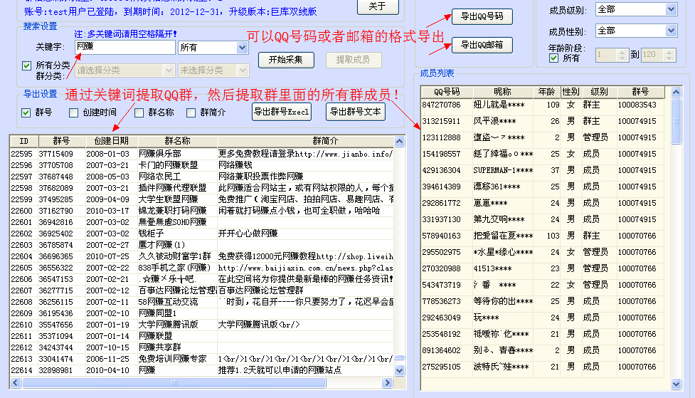Click 导出群号文本 button
695x398 pixels.
click(356, 112)
